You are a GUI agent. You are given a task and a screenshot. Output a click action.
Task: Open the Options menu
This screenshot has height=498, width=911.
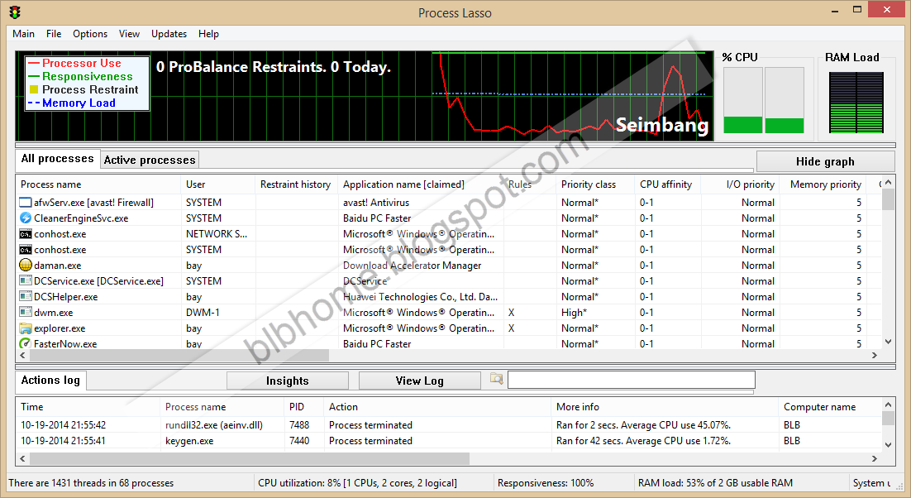(90, 34)
